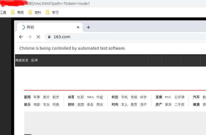Open the NBA link
206x135 pixels.
tap(90, 97)
